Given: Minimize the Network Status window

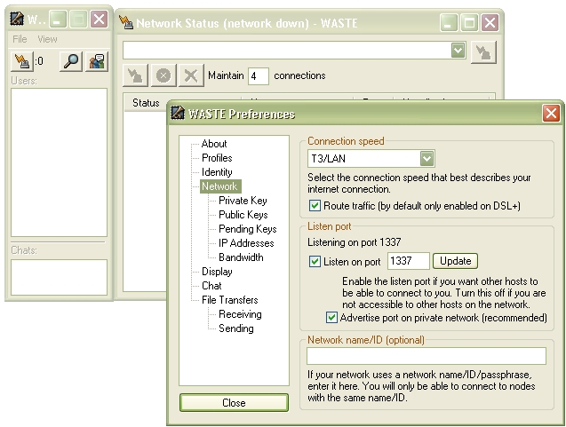Looking at the screenshot, I should pos(449,23).
